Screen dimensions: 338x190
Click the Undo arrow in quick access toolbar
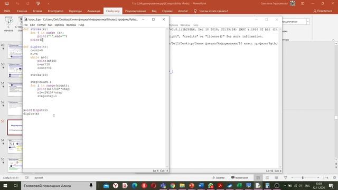17,4
